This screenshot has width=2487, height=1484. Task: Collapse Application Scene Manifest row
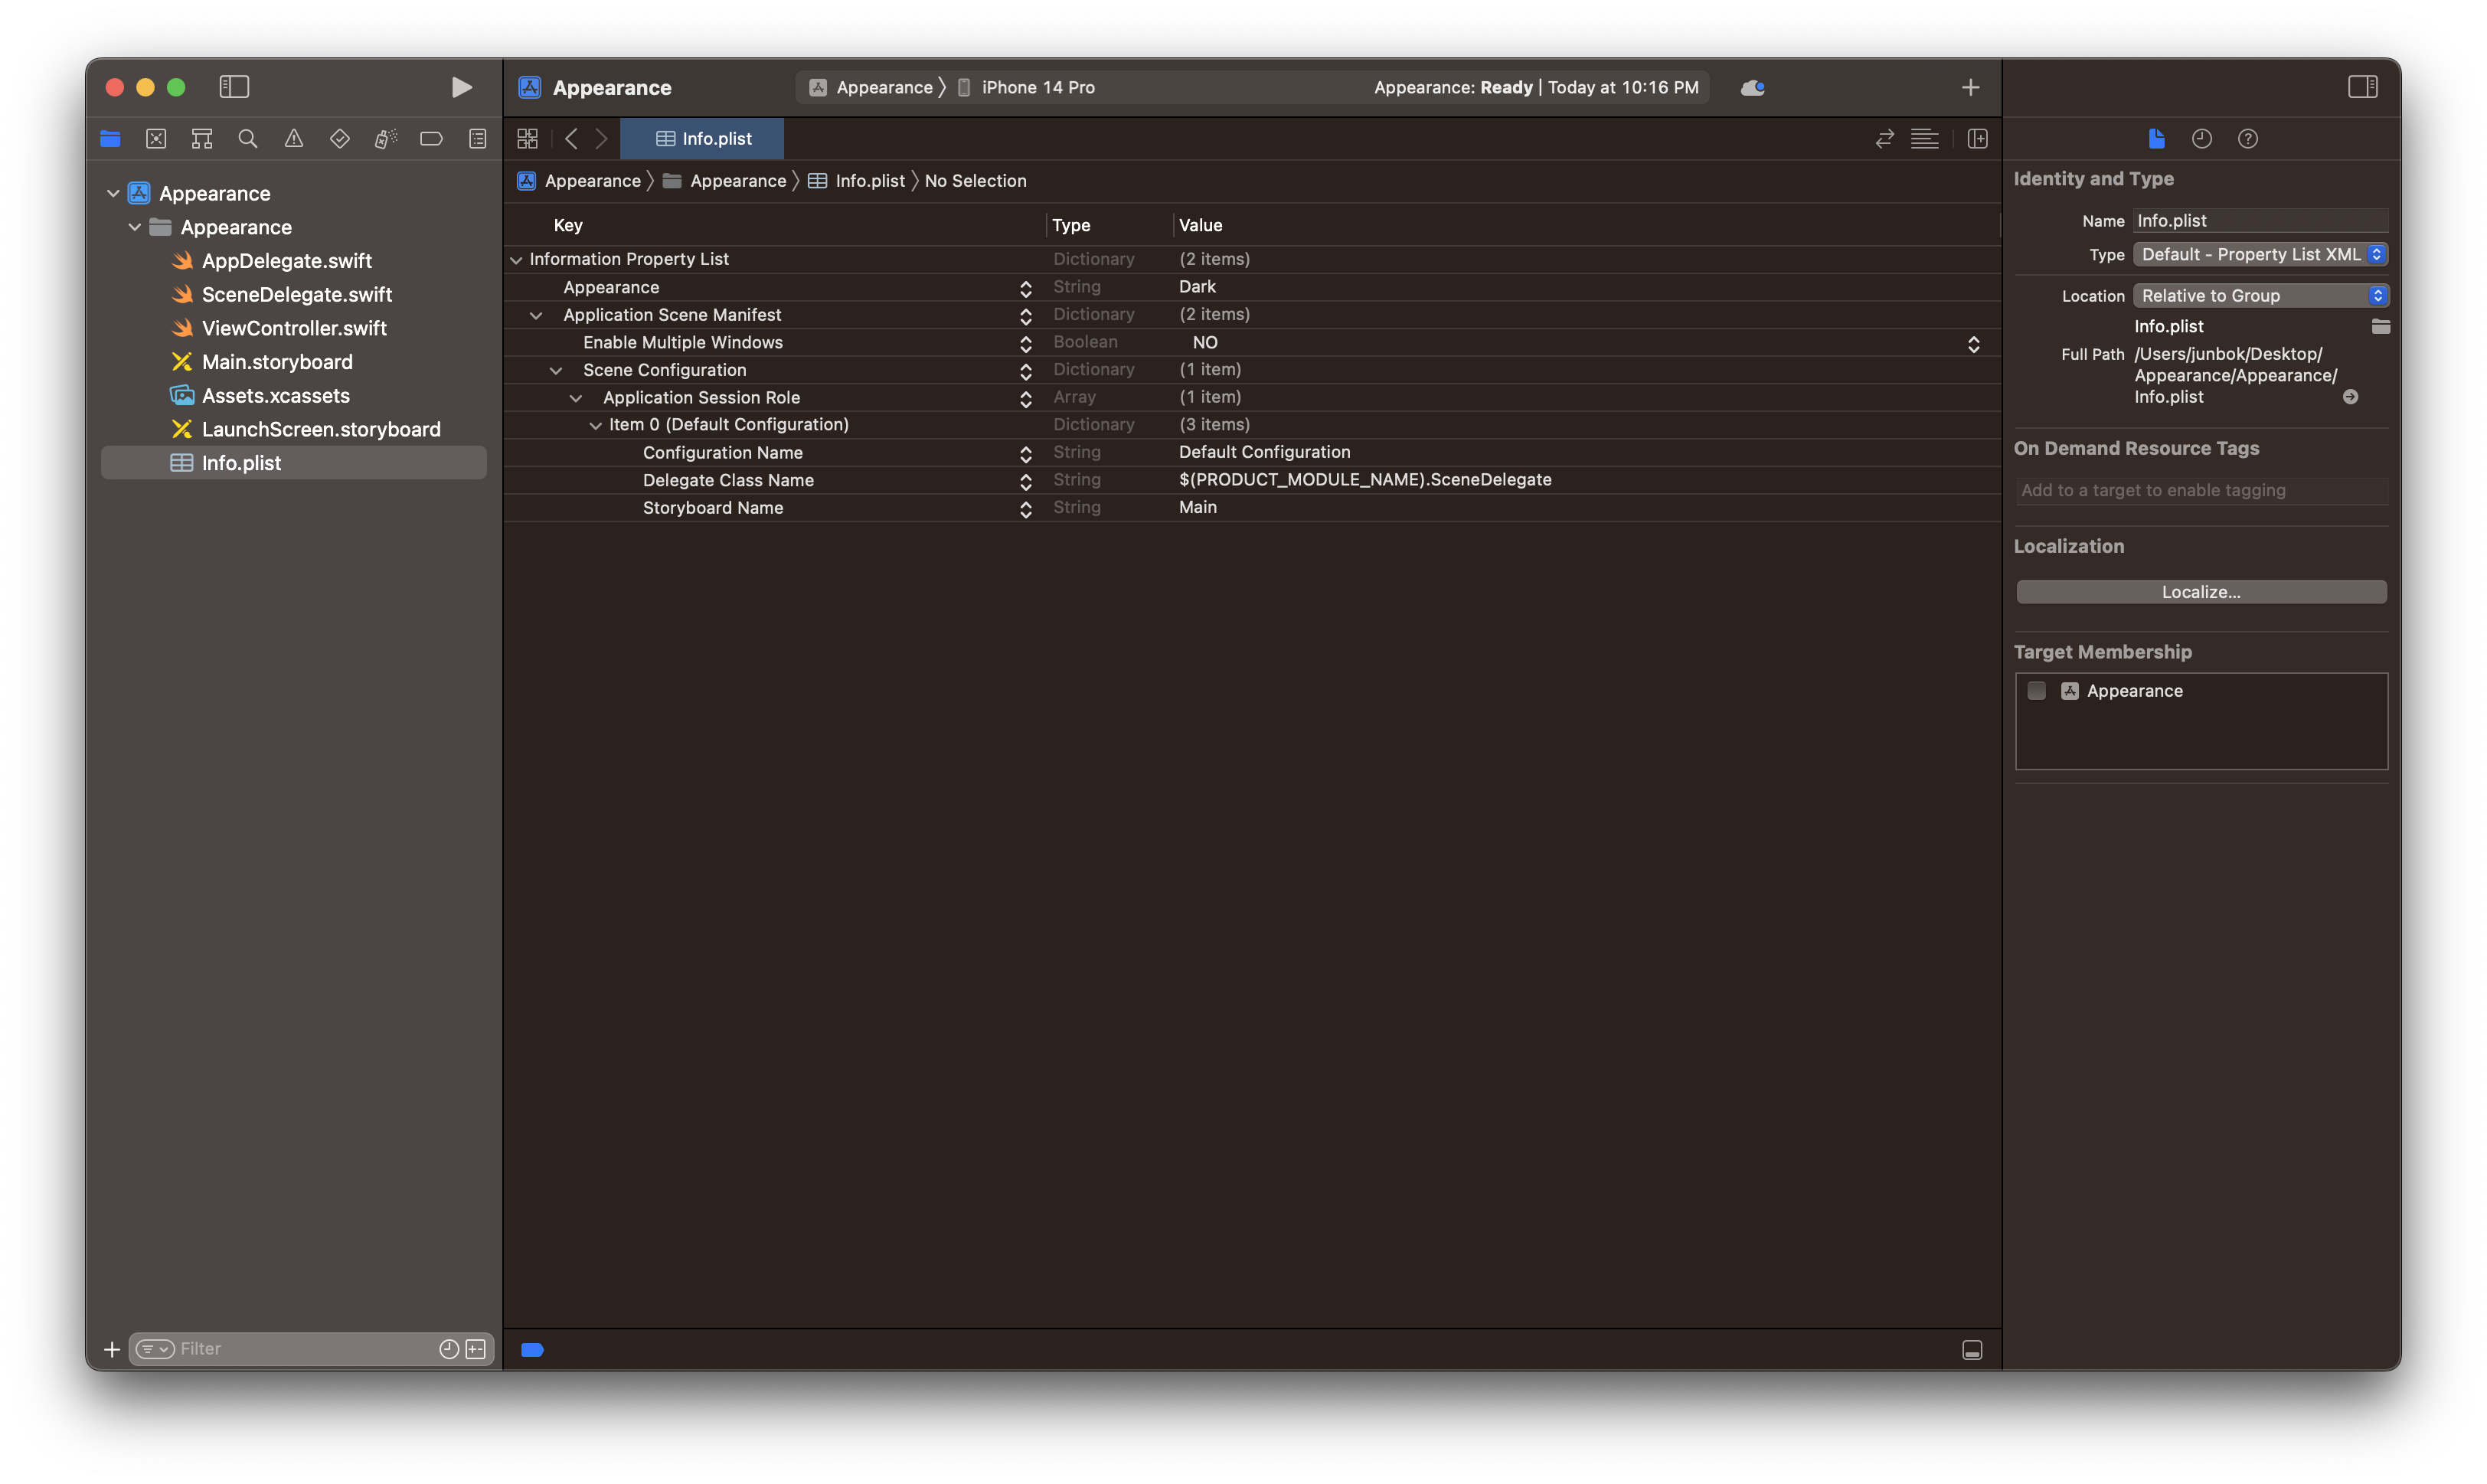point(536,315)
